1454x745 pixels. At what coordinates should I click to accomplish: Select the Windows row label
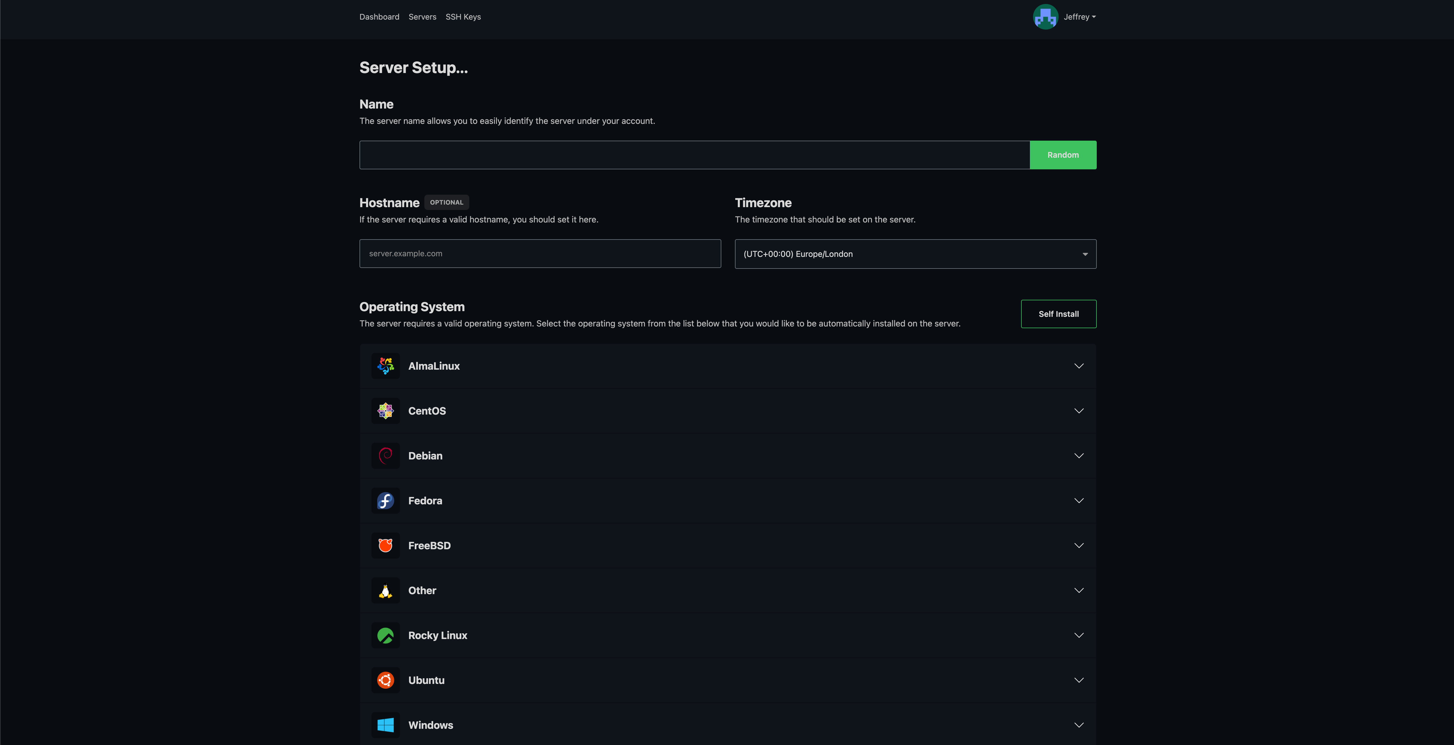(x=431, y=725)
